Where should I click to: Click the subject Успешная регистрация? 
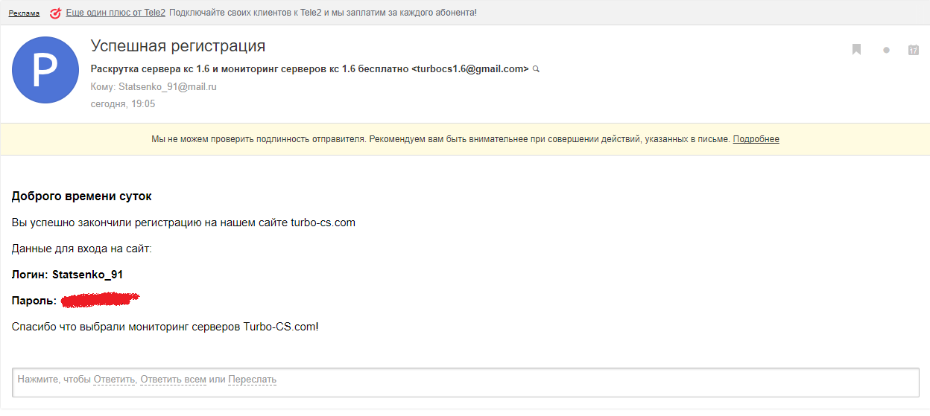tap(178, 46)
